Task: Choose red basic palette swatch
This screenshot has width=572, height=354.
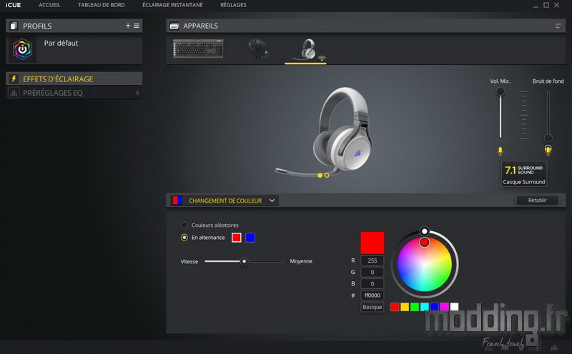Action: pyautogui.click(x=395, y=307)
